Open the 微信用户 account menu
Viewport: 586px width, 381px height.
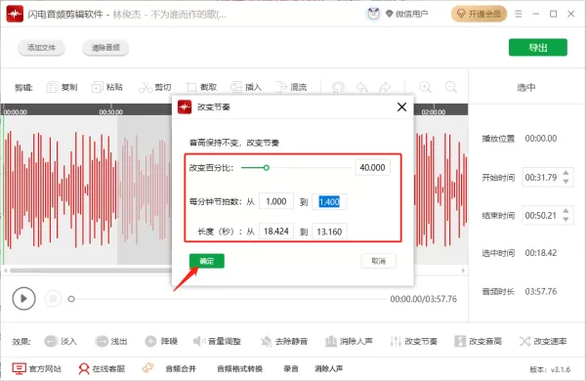pyautogui.click(x=407, y=15)
